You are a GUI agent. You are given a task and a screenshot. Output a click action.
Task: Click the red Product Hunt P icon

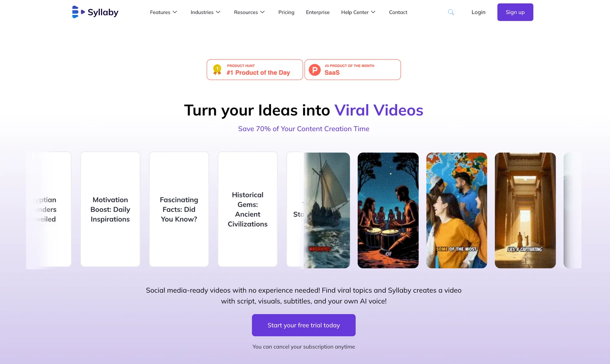click(x=315, y=70)
